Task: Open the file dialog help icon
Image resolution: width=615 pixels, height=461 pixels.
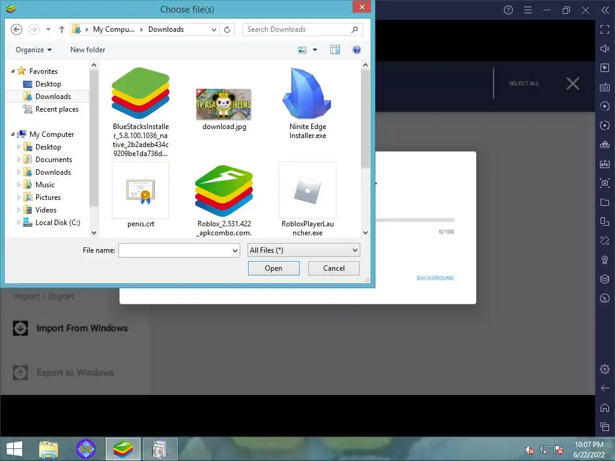Action: coord(357,50)
